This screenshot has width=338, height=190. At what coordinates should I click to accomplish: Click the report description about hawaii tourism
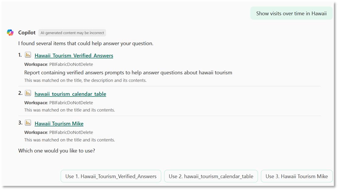point(128,72)
